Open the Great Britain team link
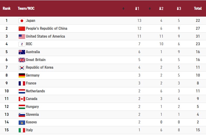Viewport: 206px width, 135px height. pyautogui.click(x=36, y=60)
